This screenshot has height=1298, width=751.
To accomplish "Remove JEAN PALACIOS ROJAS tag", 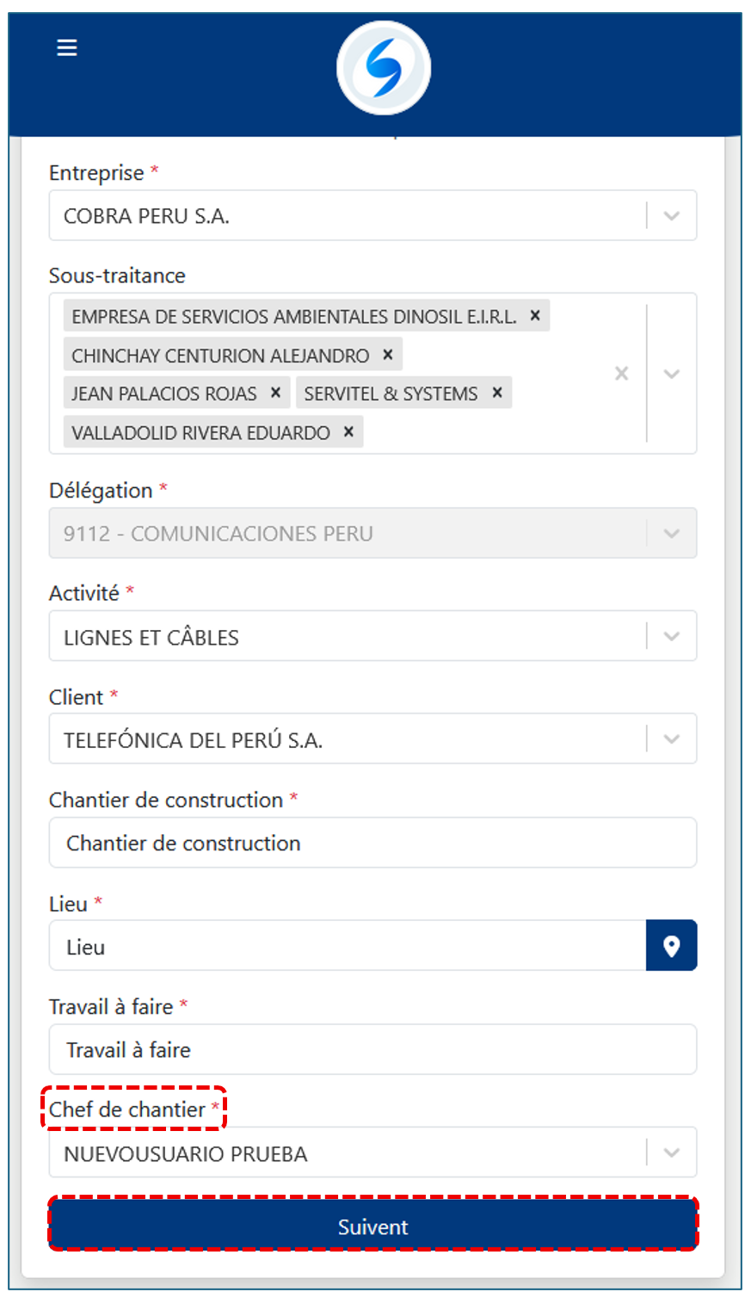I will click(x=275, y=392).
